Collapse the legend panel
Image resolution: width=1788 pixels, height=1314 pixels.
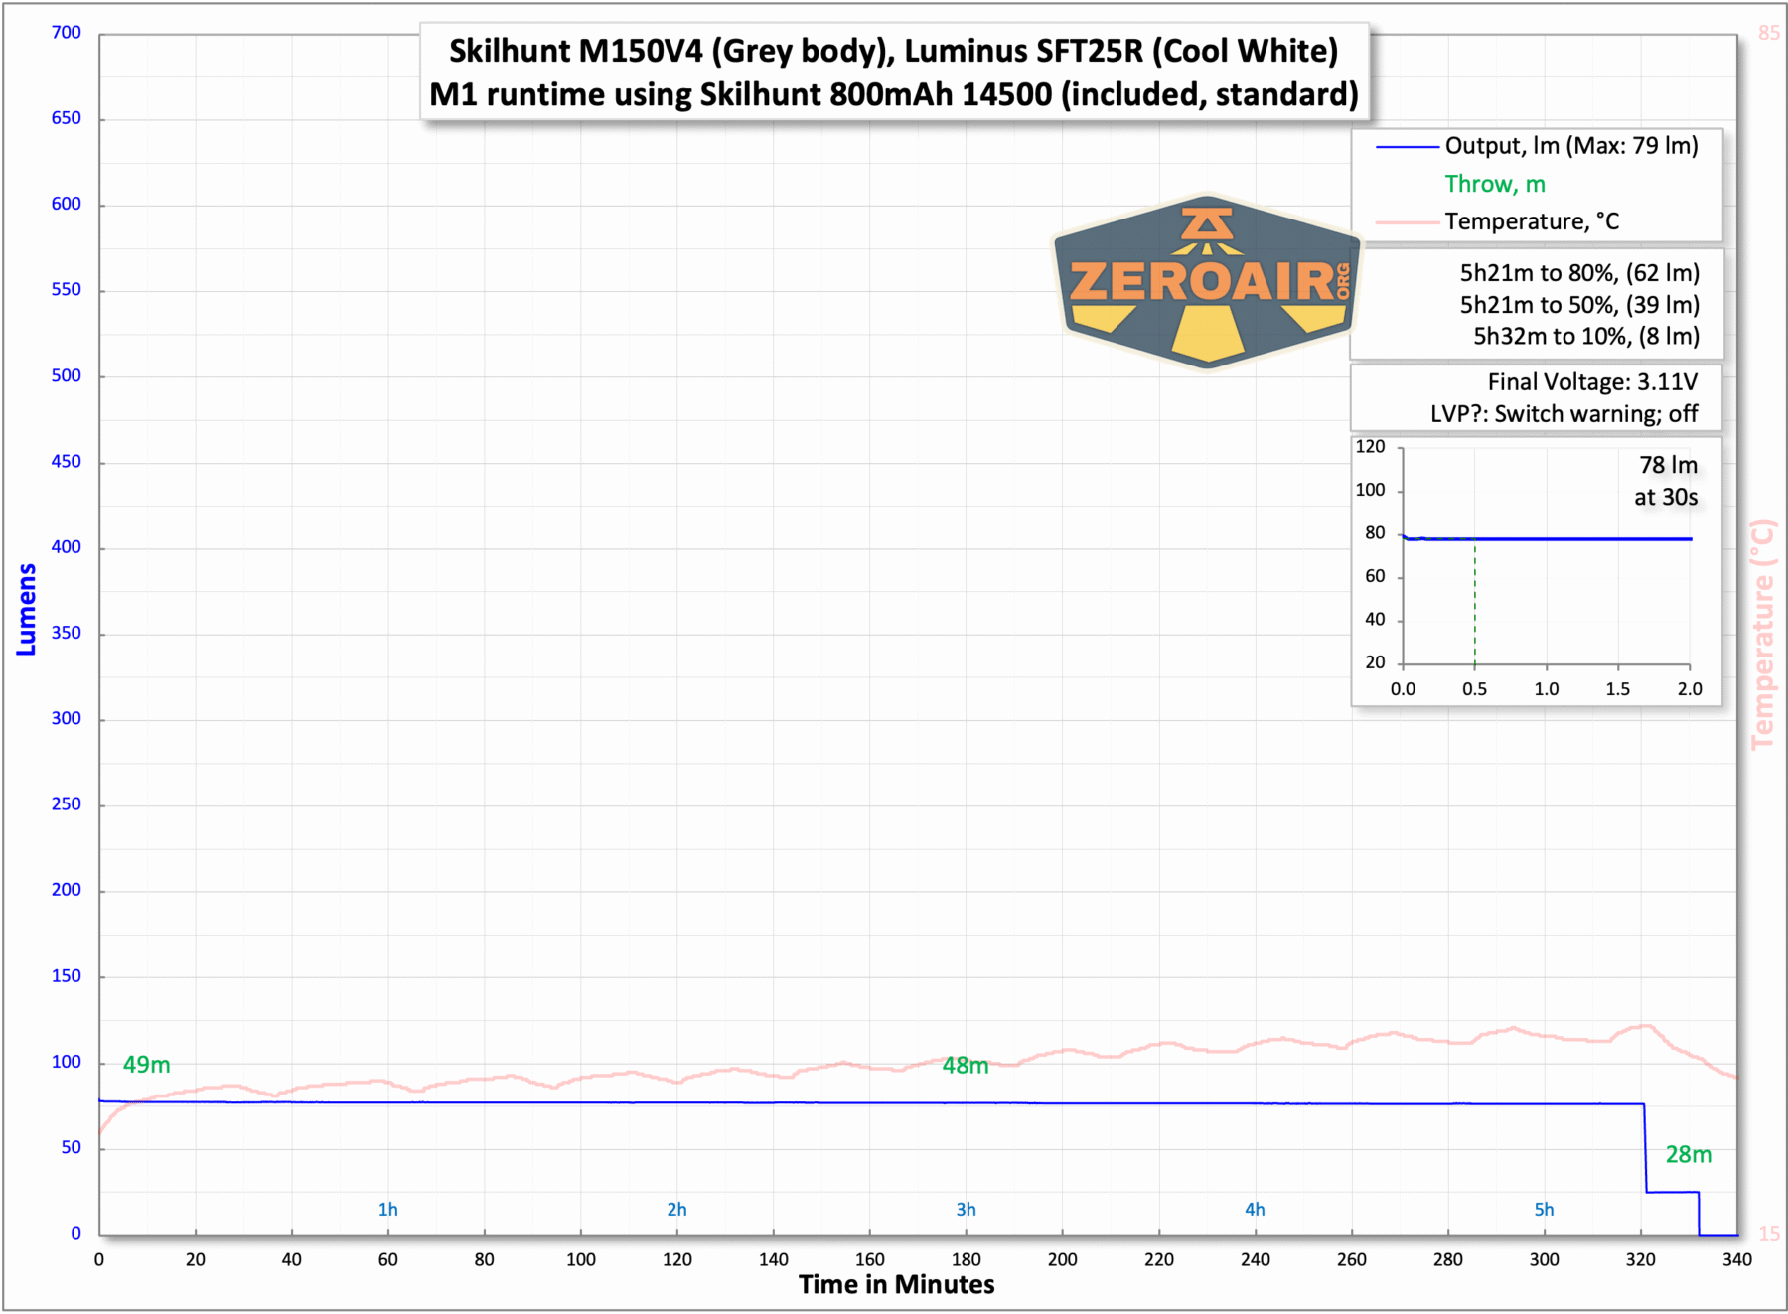1536,184
